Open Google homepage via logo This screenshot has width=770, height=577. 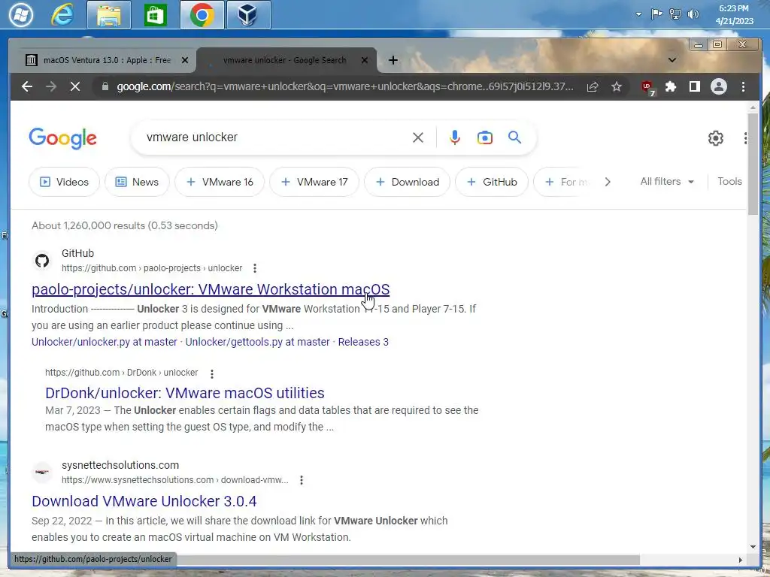pyautogui.click(x=63, y=138)
